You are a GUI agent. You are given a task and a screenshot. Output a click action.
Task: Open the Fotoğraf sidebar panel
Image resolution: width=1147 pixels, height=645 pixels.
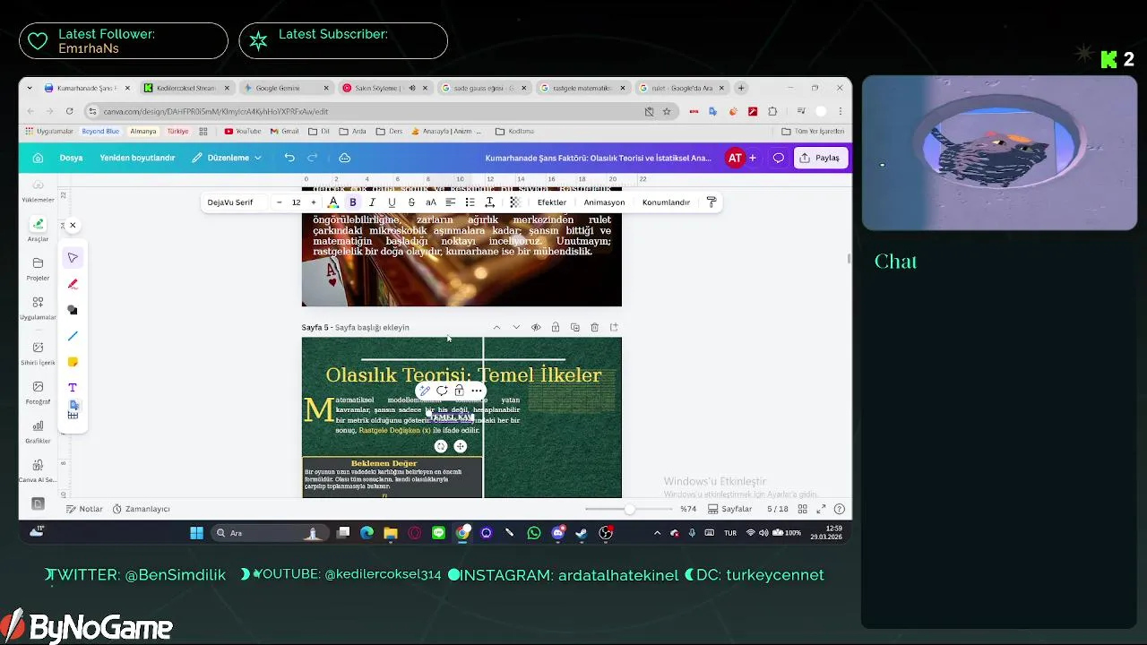pyautogui.click(x=38, y=392)
